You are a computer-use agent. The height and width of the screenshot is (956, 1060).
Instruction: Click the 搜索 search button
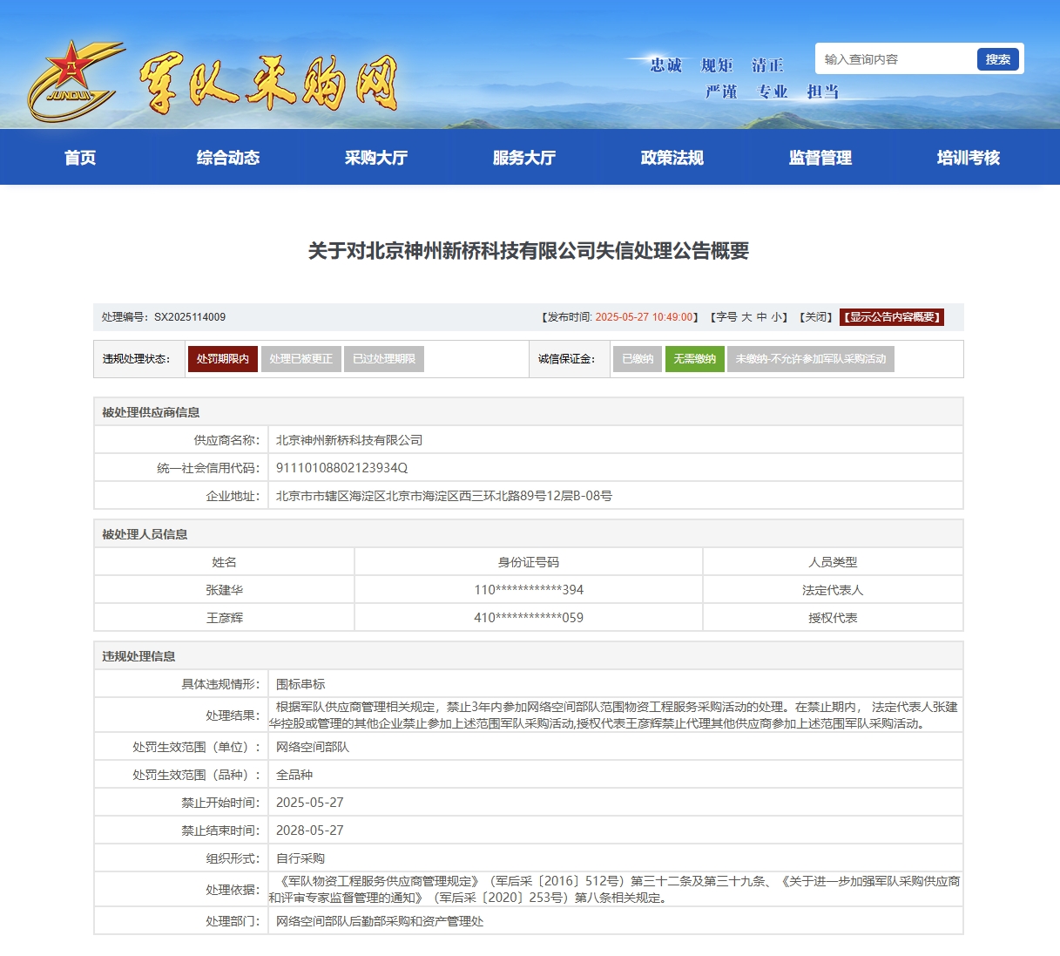click(x=998, y=59)
